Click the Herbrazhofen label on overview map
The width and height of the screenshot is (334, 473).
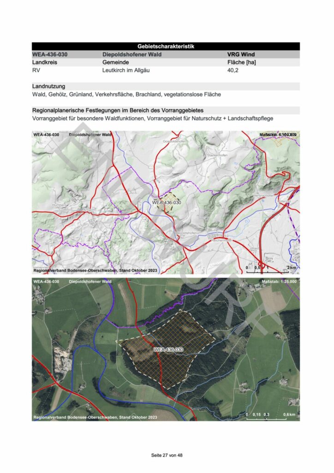[263, 196]
